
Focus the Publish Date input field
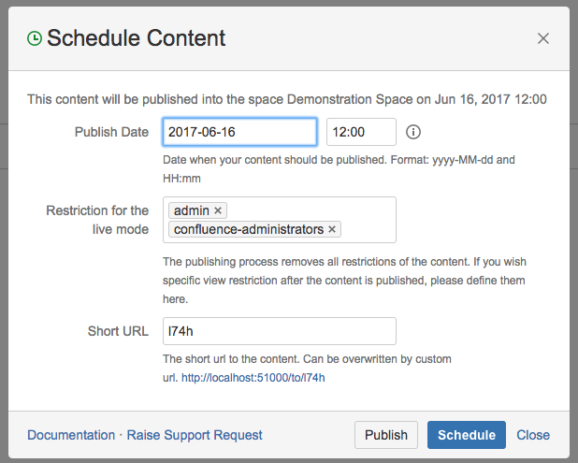tap(239, 132)
